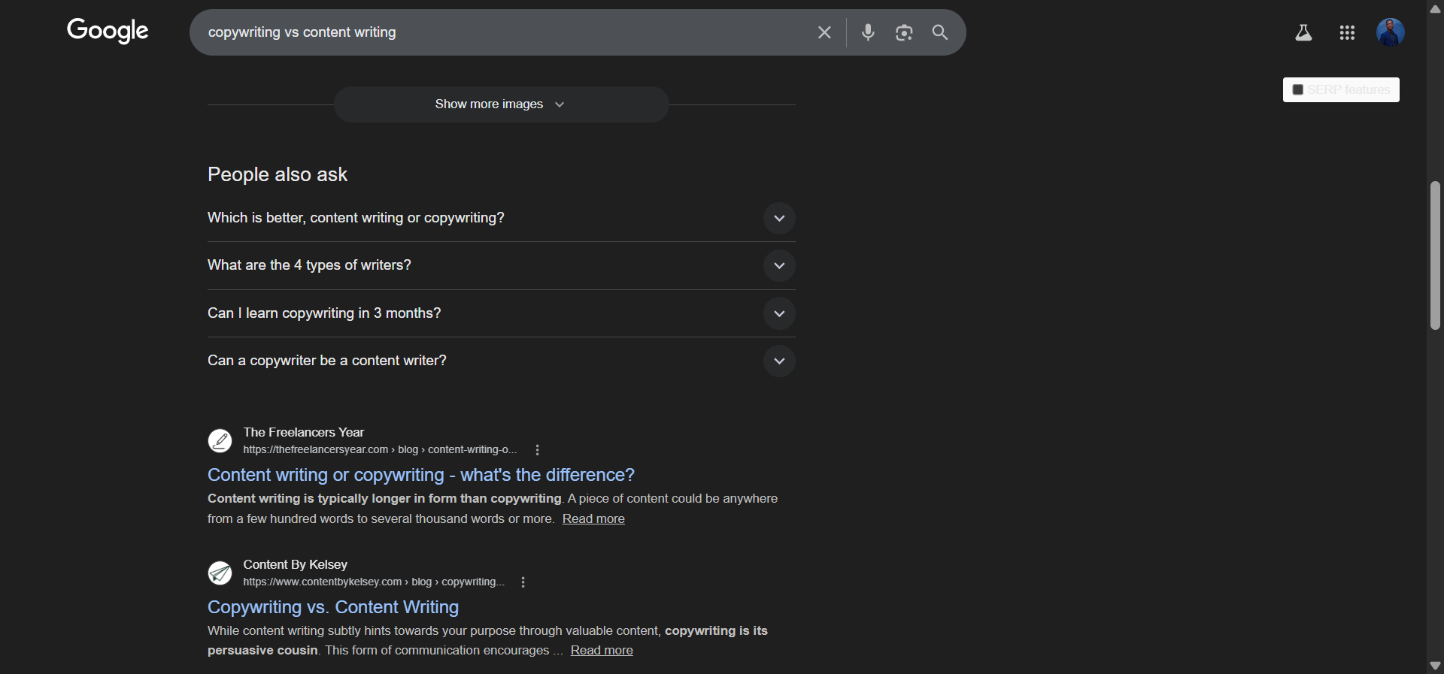Viewport: 1444px width, 674px height.
Task: Open "Copywriting vs. Content Writing" result
Action: tap(333, 607)
